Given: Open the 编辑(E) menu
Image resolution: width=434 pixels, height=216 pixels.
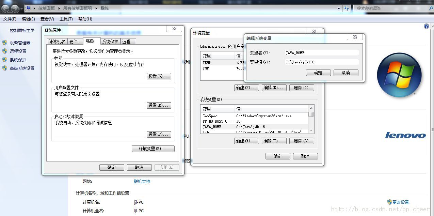Looking at the screenshot, I should tap(28, 19).
